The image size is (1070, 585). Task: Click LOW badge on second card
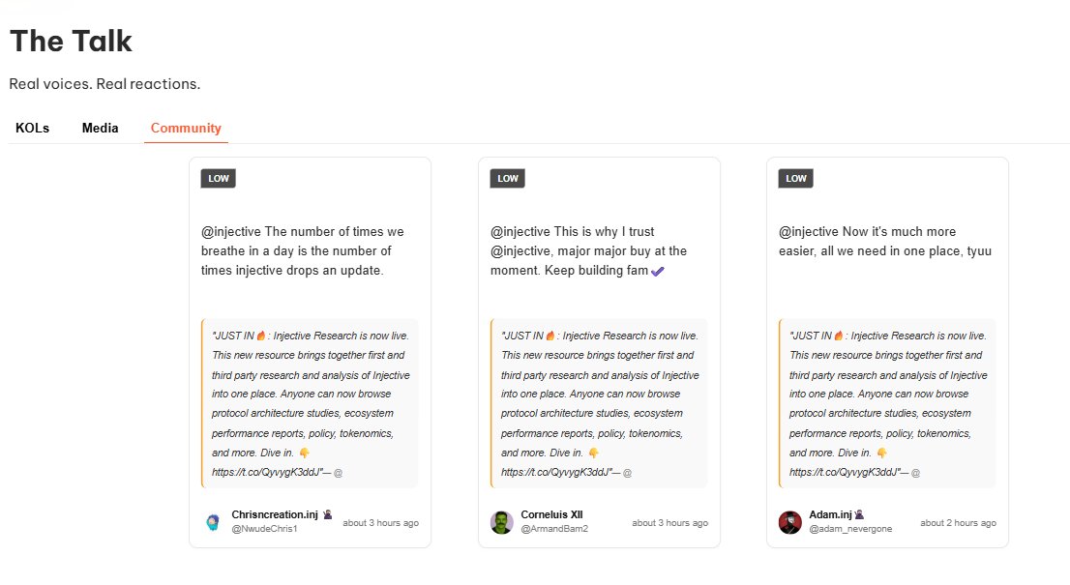[508, 178]
